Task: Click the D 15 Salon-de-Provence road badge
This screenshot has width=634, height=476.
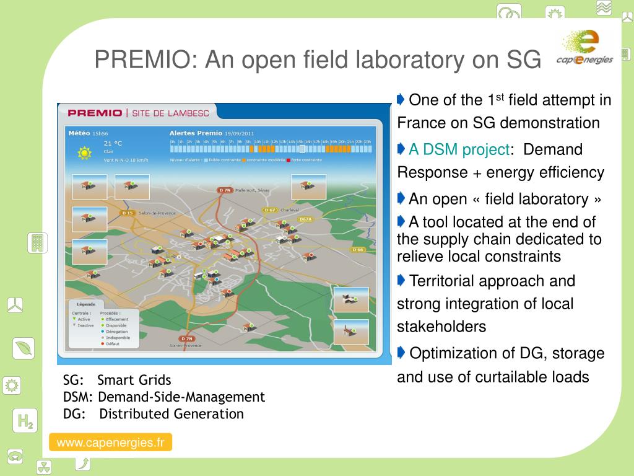Action: (128, 213)
